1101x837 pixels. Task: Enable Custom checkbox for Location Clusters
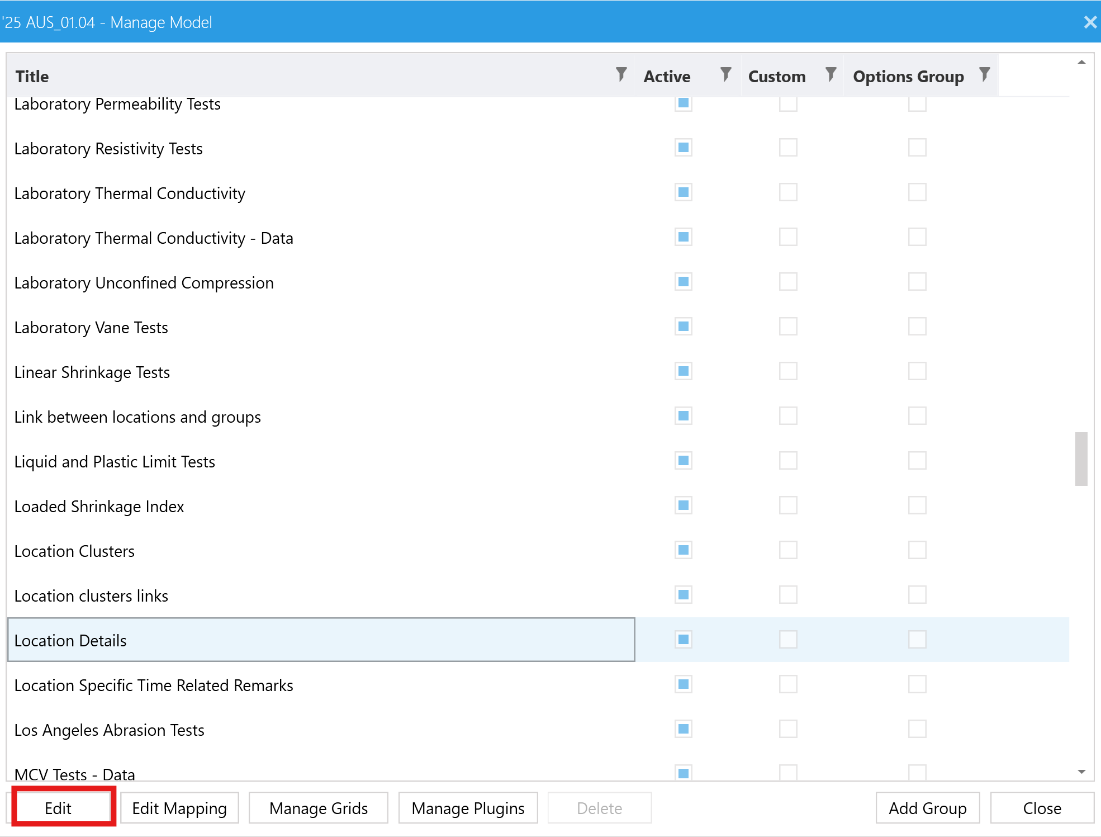[x=788, y=550]
